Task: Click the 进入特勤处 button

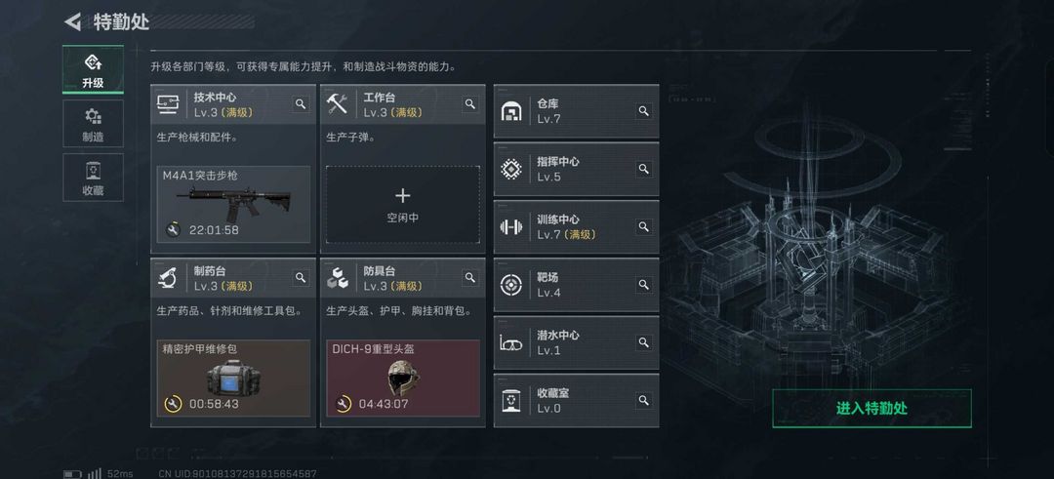Action: pyautogui.click(x=872, y=408)
